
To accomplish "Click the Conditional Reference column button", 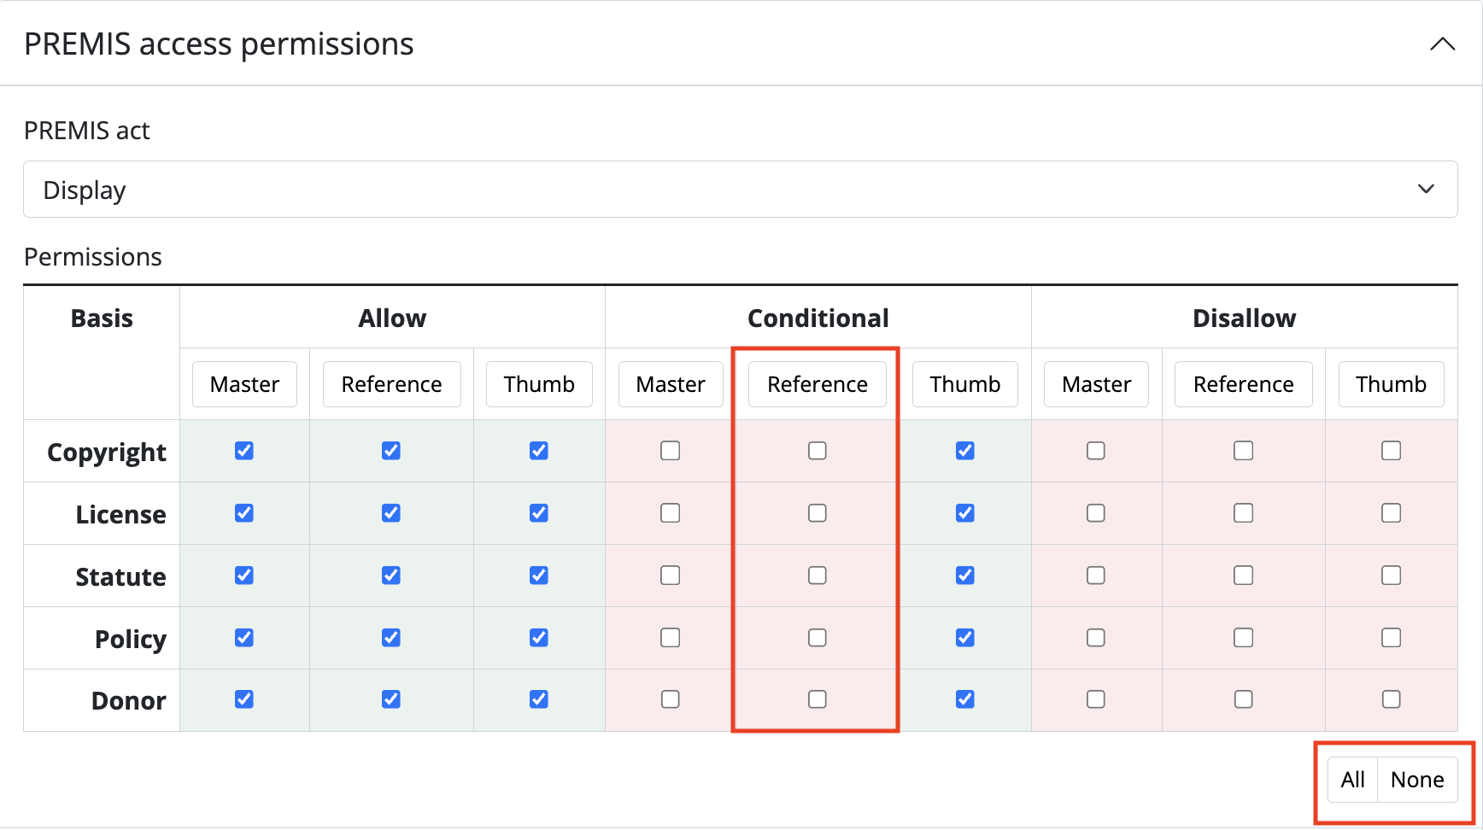I will [818, 384].
